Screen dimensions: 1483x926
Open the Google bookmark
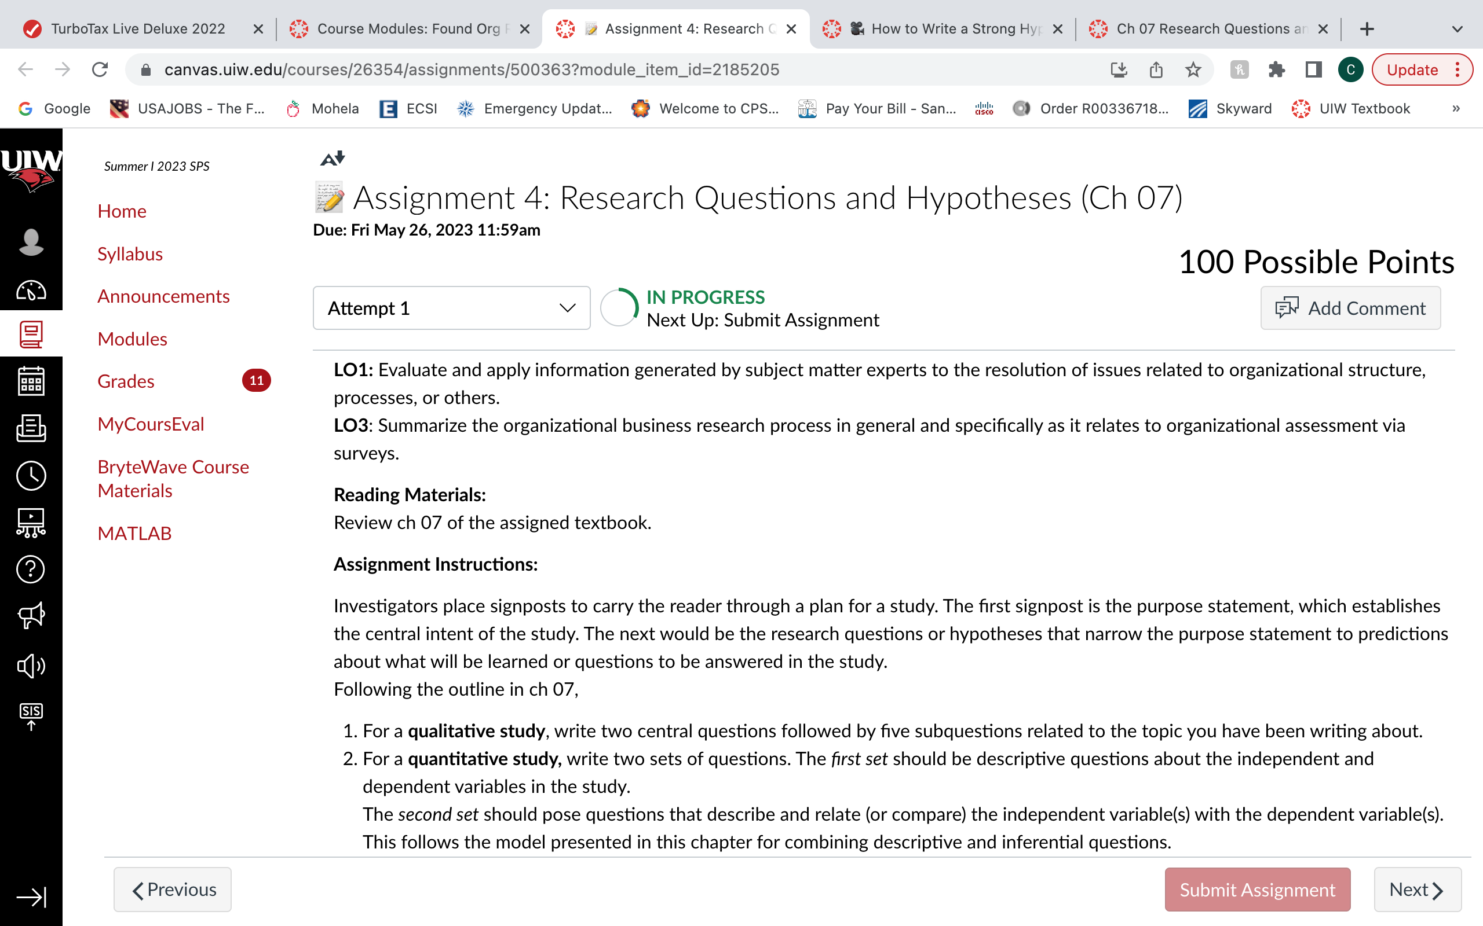pyautogui.click(x=54, y=108)
